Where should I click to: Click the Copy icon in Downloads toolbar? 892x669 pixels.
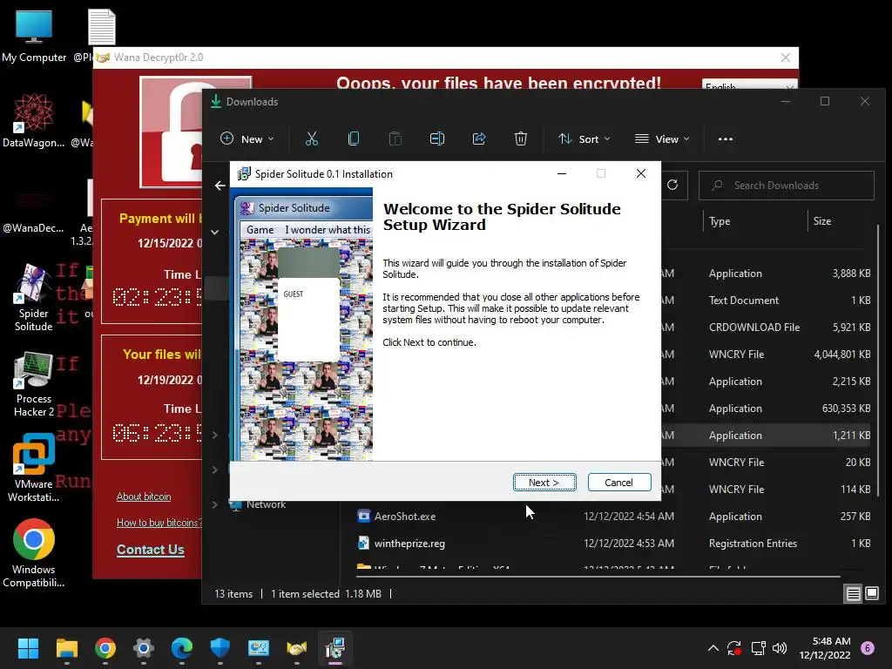354,139
